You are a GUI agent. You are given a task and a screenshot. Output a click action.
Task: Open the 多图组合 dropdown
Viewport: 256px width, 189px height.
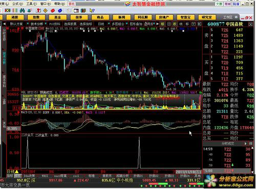[x=127, y=24]
